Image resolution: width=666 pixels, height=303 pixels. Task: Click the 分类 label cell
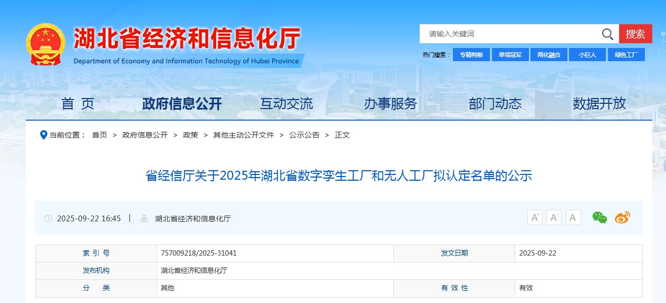tap(96, 288)
